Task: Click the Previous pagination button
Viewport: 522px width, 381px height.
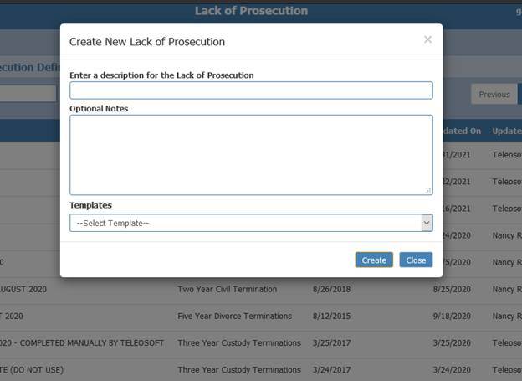Action: [x=494, y=95]
